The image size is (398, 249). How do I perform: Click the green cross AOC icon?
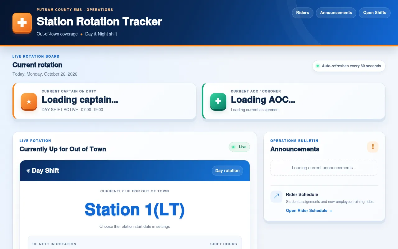[x=218, y=101]
